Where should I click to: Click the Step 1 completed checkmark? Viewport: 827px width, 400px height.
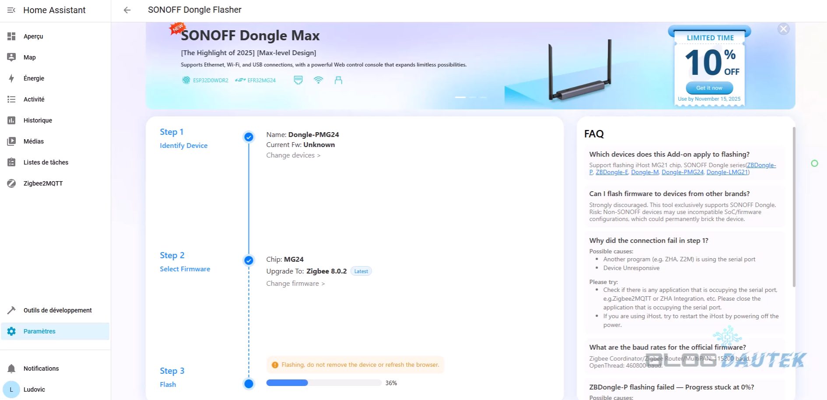[x=249, y=137]
